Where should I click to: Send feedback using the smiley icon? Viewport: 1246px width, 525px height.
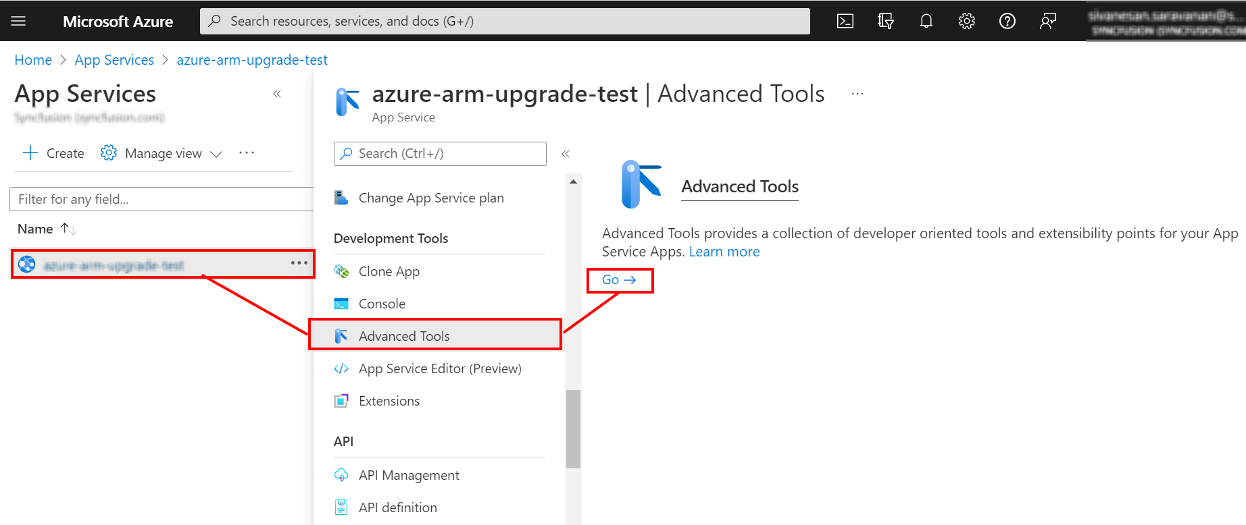1047,20
